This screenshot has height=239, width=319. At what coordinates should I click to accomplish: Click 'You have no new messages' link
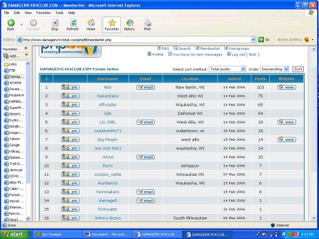click(197, 54)
